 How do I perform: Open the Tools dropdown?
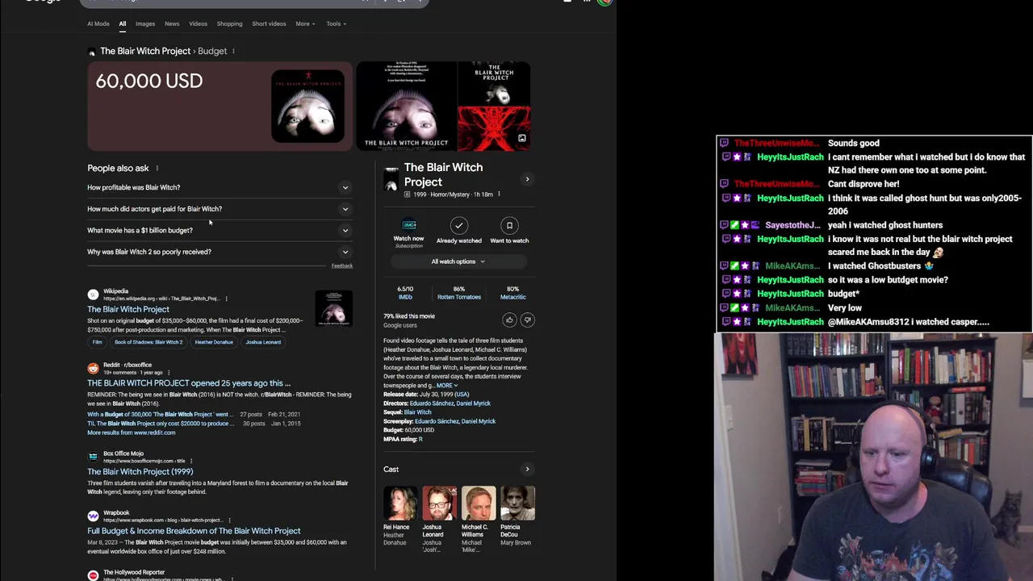[x=336, y=23]
